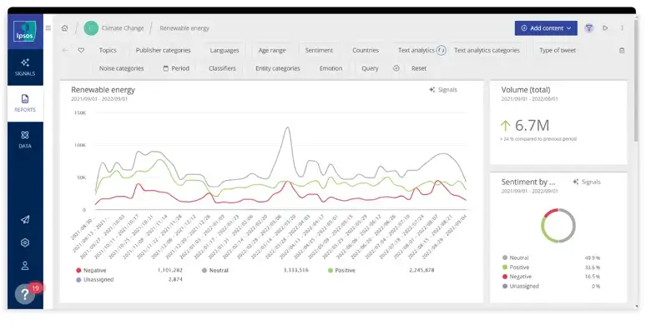This screenshot has width=651, height=325.
Task: Open the Data section in sidebar
Action: tap(25, 139)
